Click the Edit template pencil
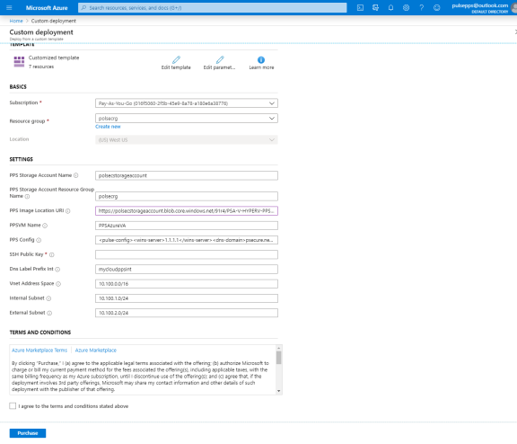This screenshot has width=517, height=444. click(176, 59)
